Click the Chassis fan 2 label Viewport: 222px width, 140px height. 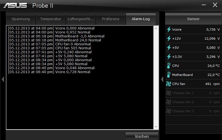pyautogui.click(x=183, y=102)
